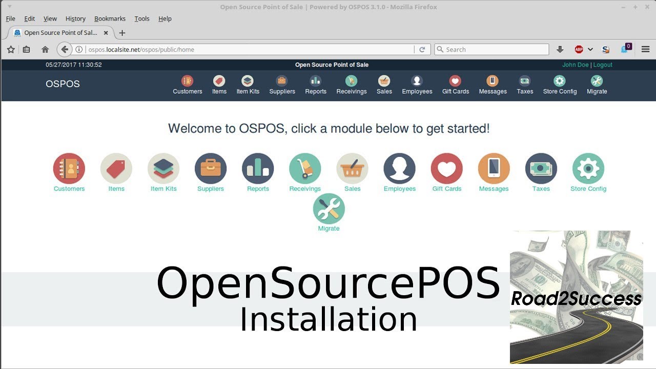Image resolution: width=656 pixels, height=369 pixels.
Task: Open Gift Cards large heart icon
Action: click(x=447, y=169)
